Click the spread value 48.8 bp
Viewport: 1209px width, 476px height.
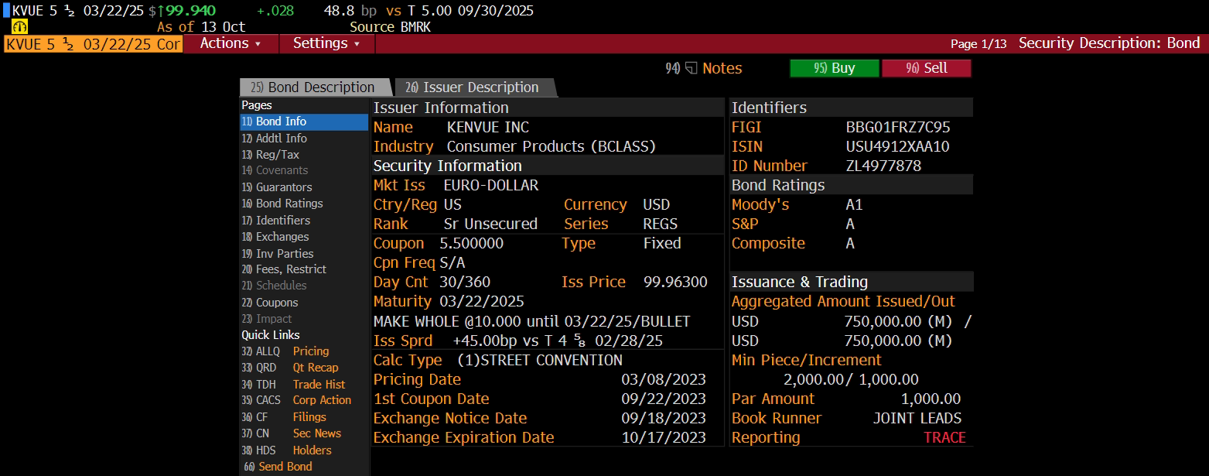352,11
